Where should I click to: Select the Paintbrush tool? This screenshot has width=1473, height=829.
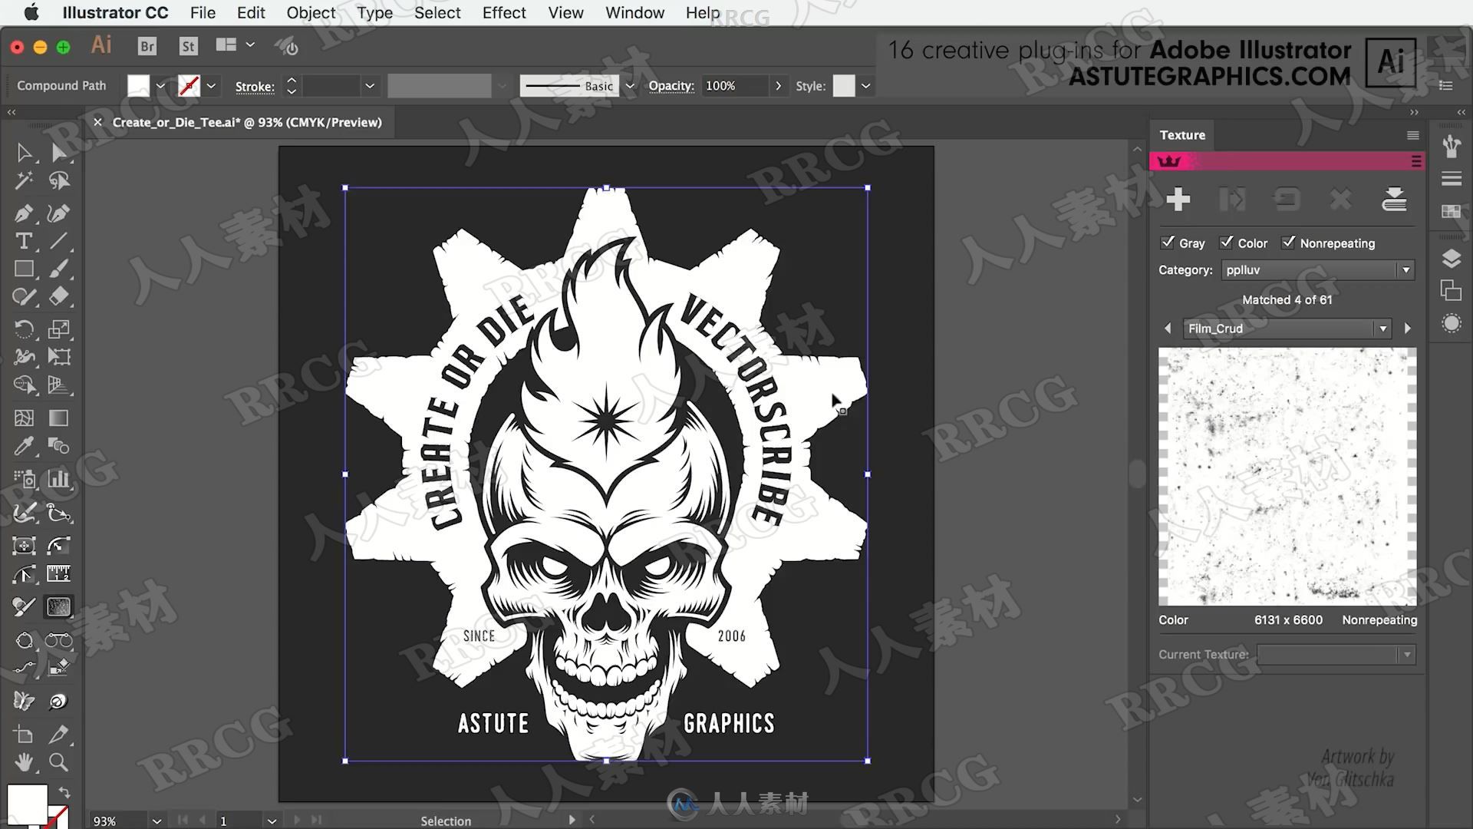pos(59,269)
